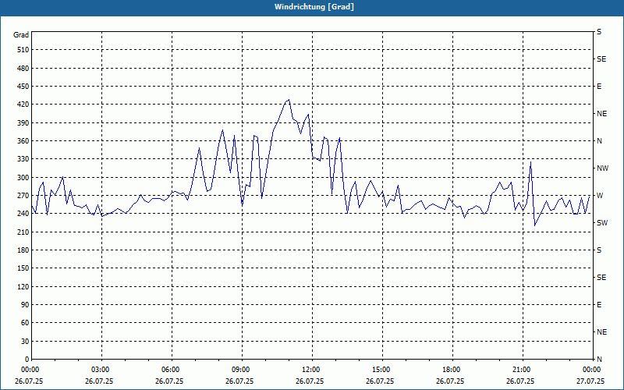Image resolution: width=624 pixels, height=390 pixels.
Task: Click the 510 y-axis value
Action: coord(23,50)
